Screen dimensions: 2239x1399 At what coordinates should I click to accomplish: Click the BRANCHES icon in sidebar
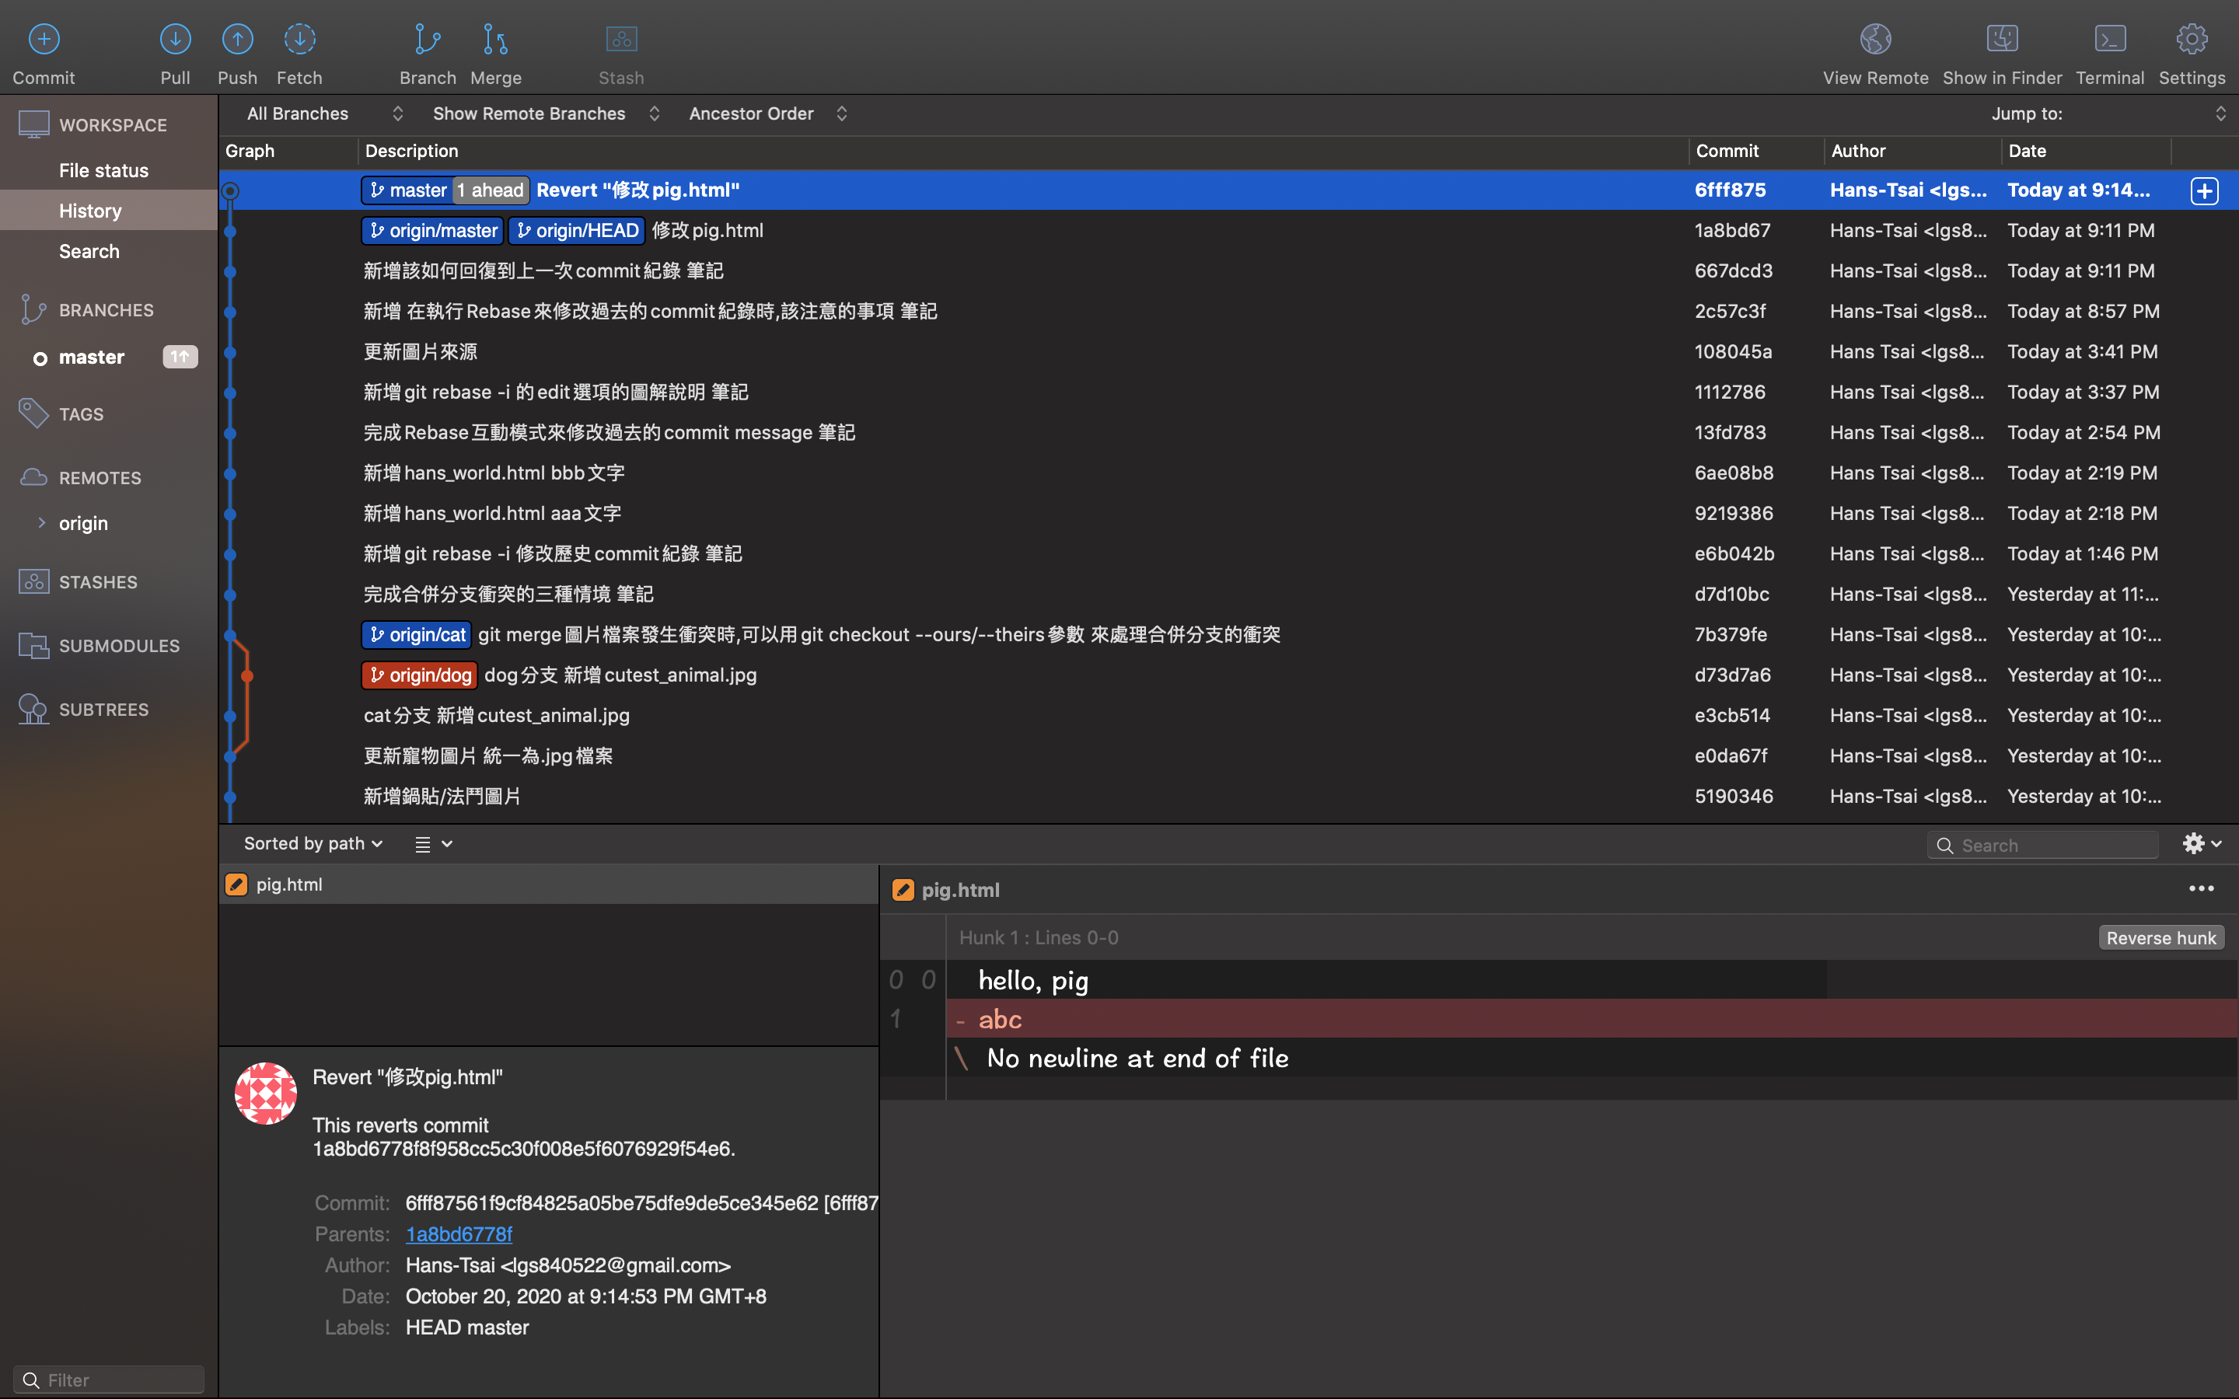[x=34, y=309]
